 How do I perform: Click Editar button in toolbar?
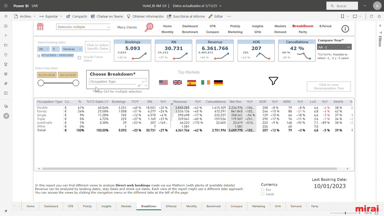216,17
